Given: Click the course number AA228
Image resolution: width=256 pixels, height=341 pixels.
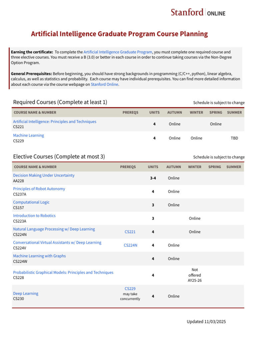Looking at the screenshot, I should pos(19,181).
